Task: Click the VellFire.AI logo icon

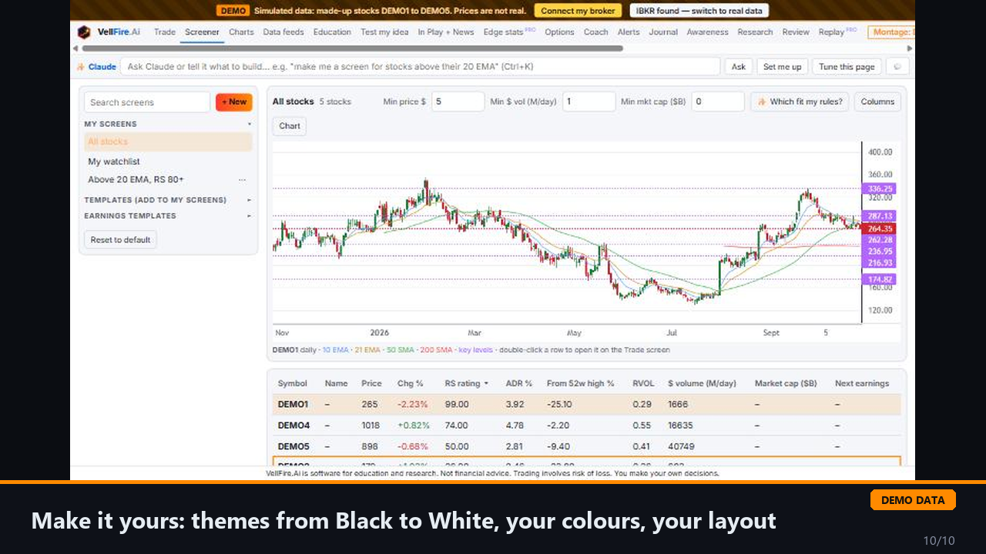Action: point(84,32)
